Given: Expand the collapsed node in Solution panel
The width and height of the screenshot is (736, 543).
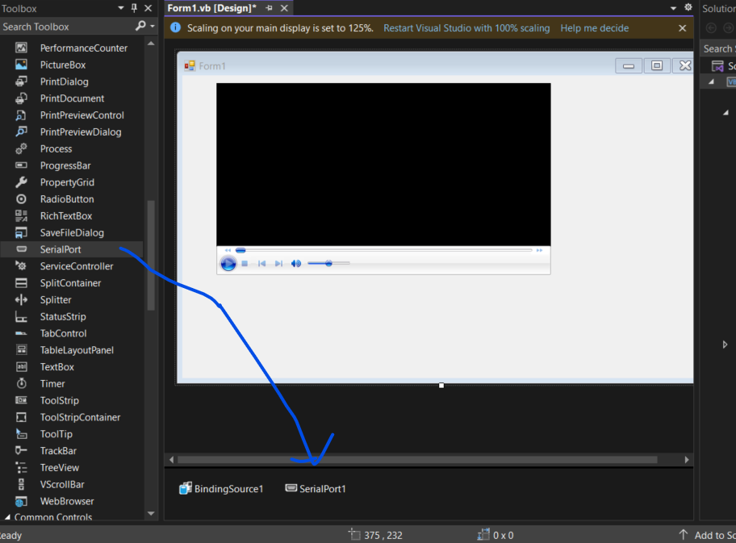Looking at the screenshot, I should point(726,345).
